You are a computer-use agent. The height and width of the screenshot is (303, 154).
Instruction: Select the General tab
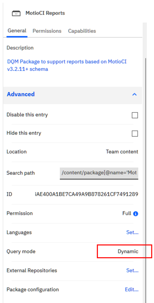pyautogui.click(x=17, y=31)
